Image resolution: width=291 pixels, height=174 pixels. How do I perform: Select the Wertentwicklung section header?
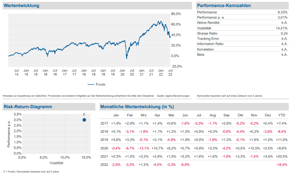[22, 6]
